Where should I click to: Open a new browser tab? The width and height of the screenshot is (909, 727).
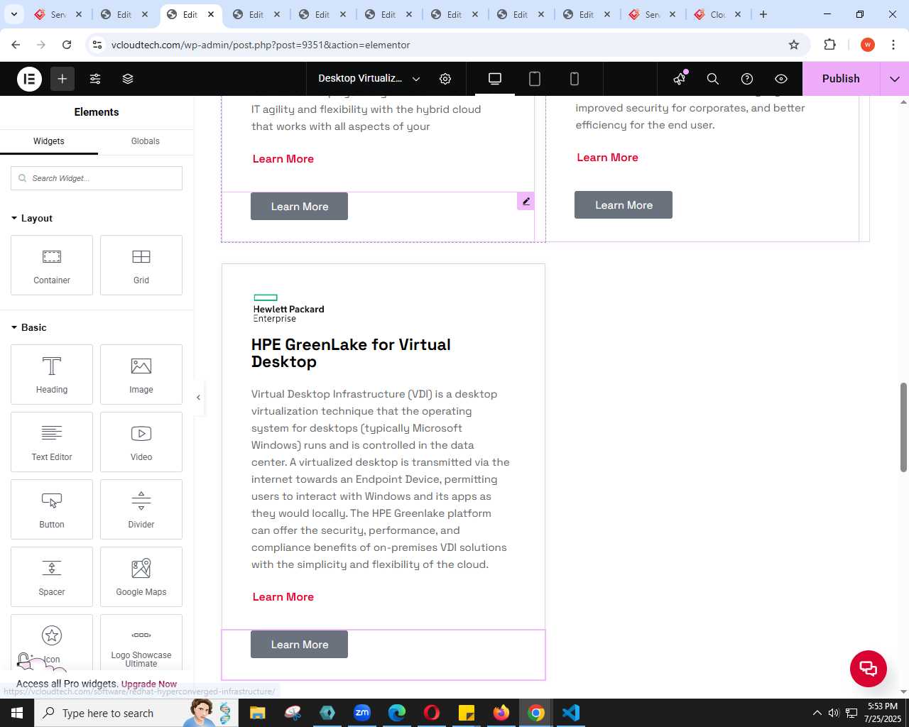point(763,14)
